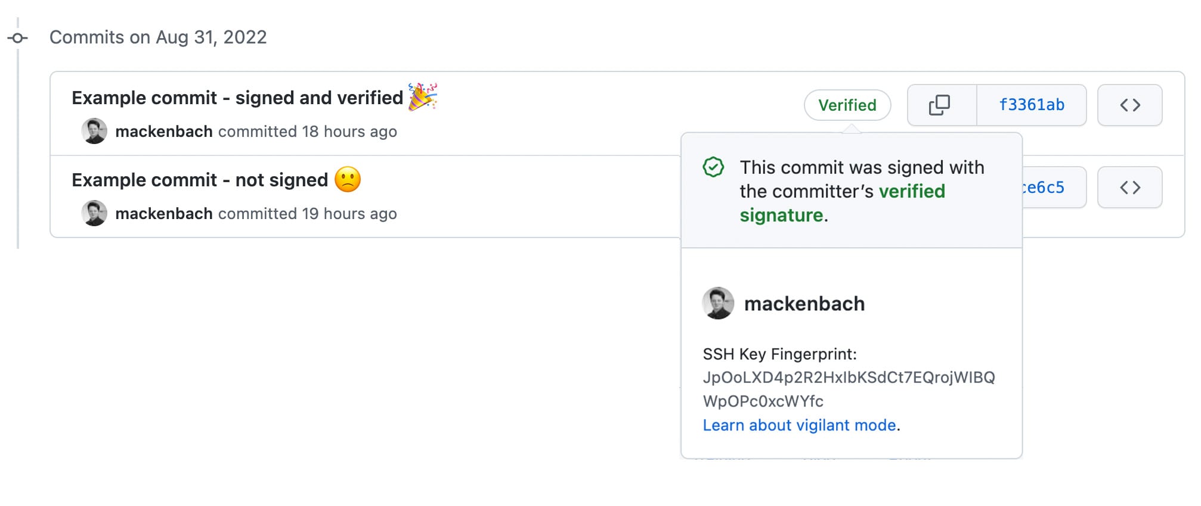Click mackenbach on the signed commit

[x=164, y=132]
